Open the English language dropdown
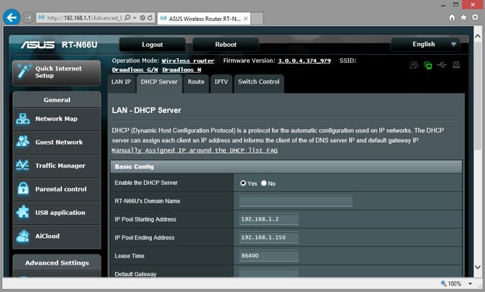Image resolution: width=485 pixels, height=292 pixels. (x=425, y=44)
